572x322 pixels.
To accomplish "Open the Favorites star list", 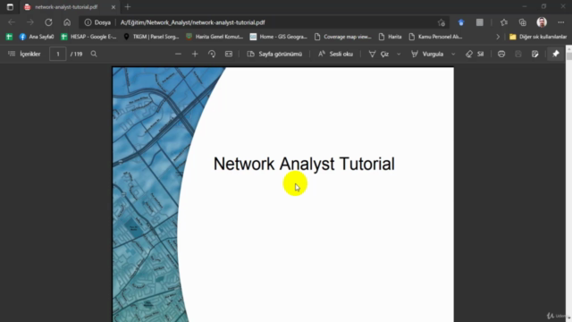I will (504, 22).
